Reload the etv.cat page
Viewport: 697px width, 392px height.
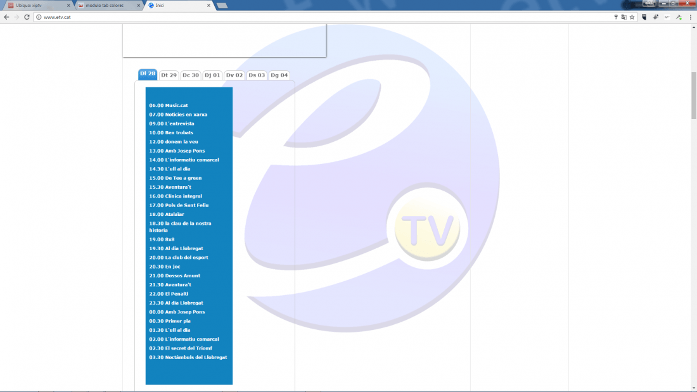click(27, 17)
